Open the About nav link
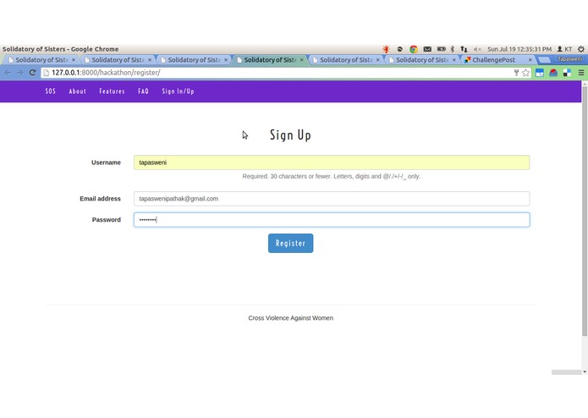Image resolution: width=588 pixels, height=418 pixels. click(77, 91)
